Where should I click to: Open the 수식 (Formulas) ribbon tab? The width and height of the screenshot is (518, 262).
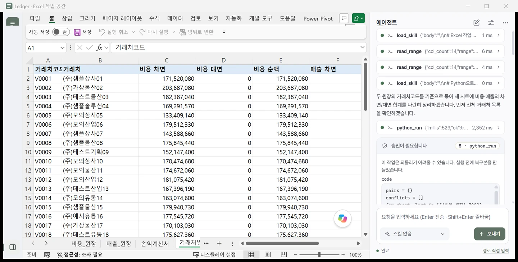pos(155,18)
